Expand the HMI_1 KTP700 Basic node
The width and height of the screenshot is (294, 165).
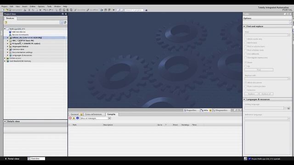7,41
